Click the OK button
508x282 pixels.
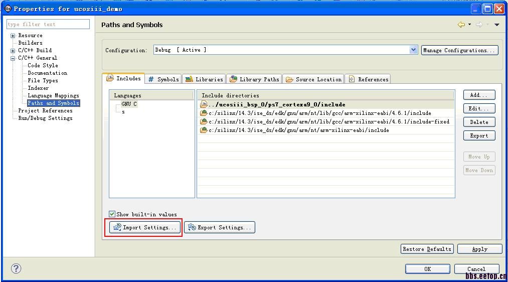(428, 269)
